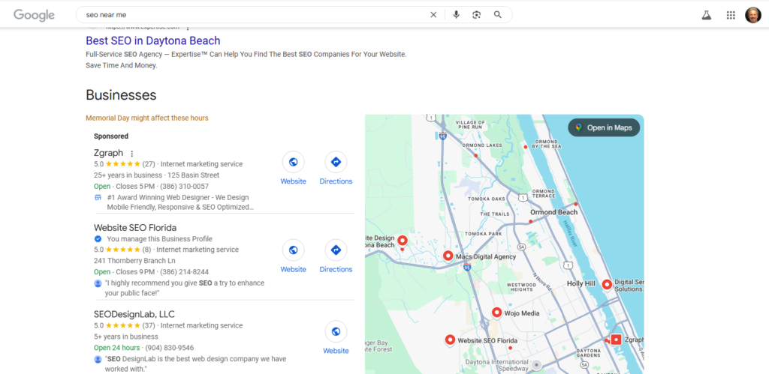Image resolution: width=769 pixels, height=374 pixels.
Task: Click Open in Maps button
Action: pyautogui.click(x=604, y=127)
